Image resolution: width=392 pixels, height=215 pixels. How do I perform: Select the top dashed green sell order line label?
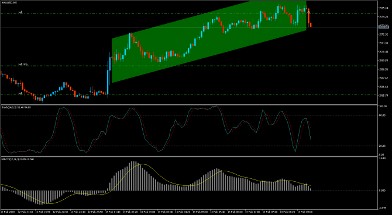point(20,12)
